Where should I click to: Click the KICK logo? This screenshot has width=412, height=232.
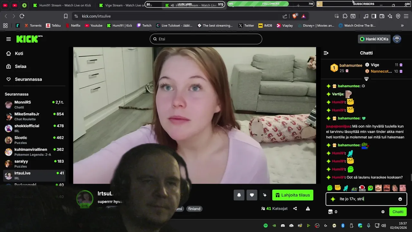(x=29, y=39)
